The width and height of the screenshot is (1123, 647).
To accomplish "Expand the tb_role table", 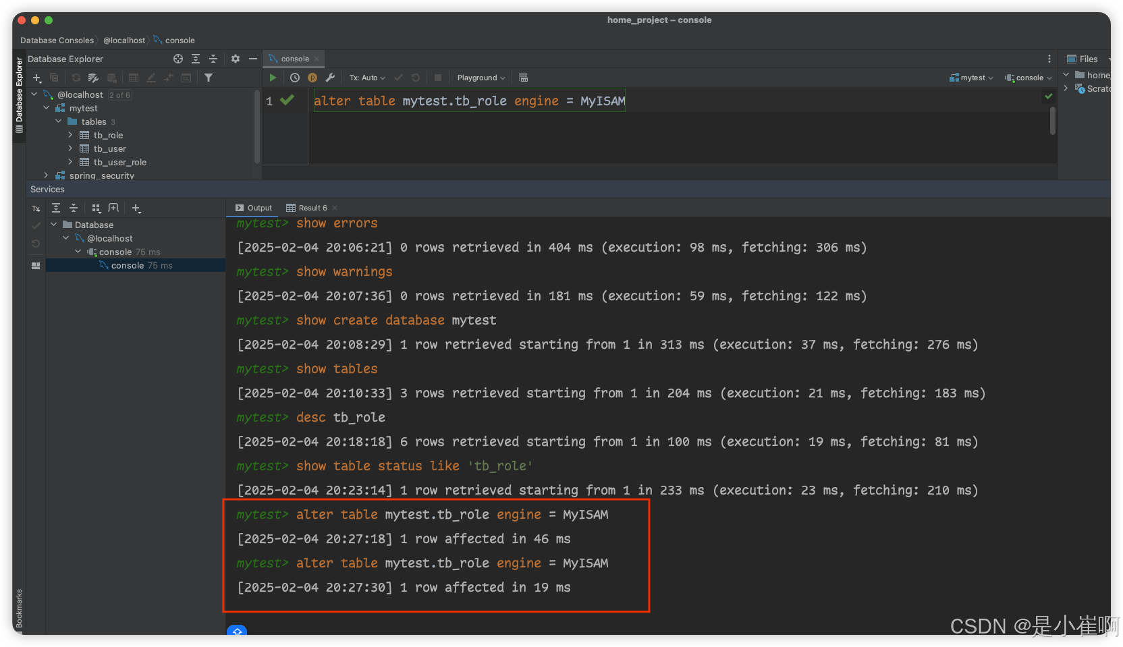I will [70, 135].
